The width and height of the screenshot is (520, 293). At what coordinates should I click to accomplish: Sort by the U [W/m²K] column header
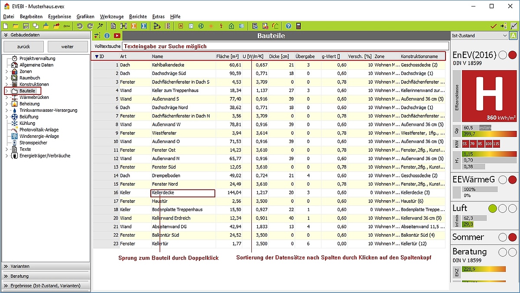[x=254, y=56]
